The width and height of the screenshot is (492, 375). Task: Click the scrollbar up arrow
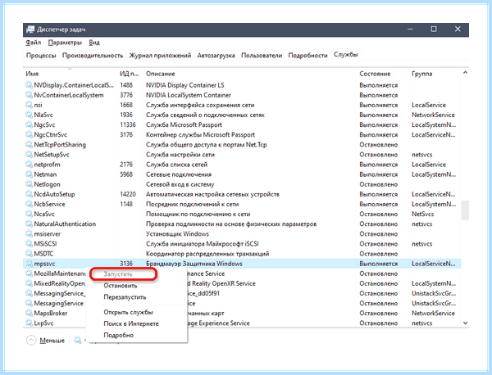(x=465, y=73)
